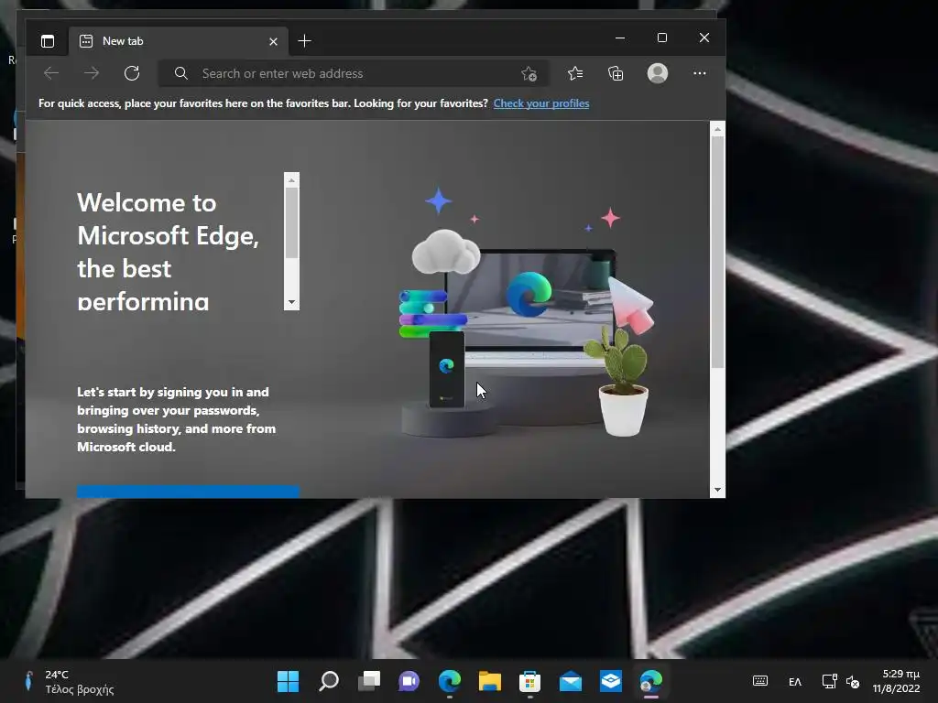The image size is (938, 703).
Task: Open a new tab with plus button
Action: coord(304,40)
